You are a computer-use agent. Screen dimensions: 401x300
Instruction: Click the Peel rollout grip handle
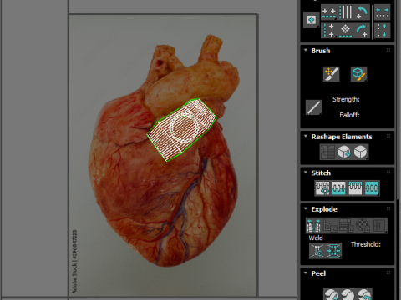388,272
